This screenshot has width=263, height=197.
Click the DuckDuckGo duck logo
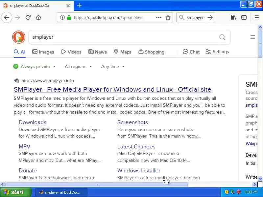[19, 37]
